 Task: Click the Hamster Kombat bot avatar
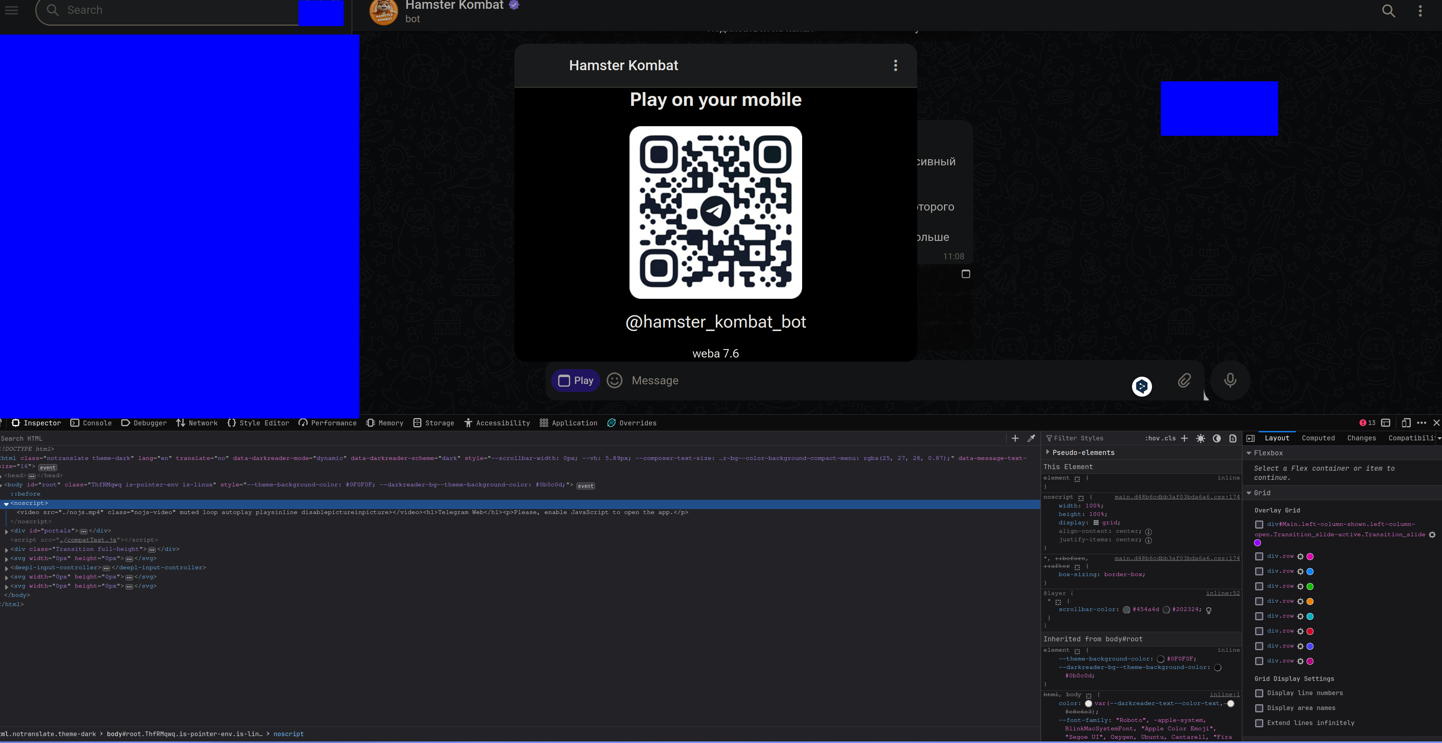pos(384,11)
